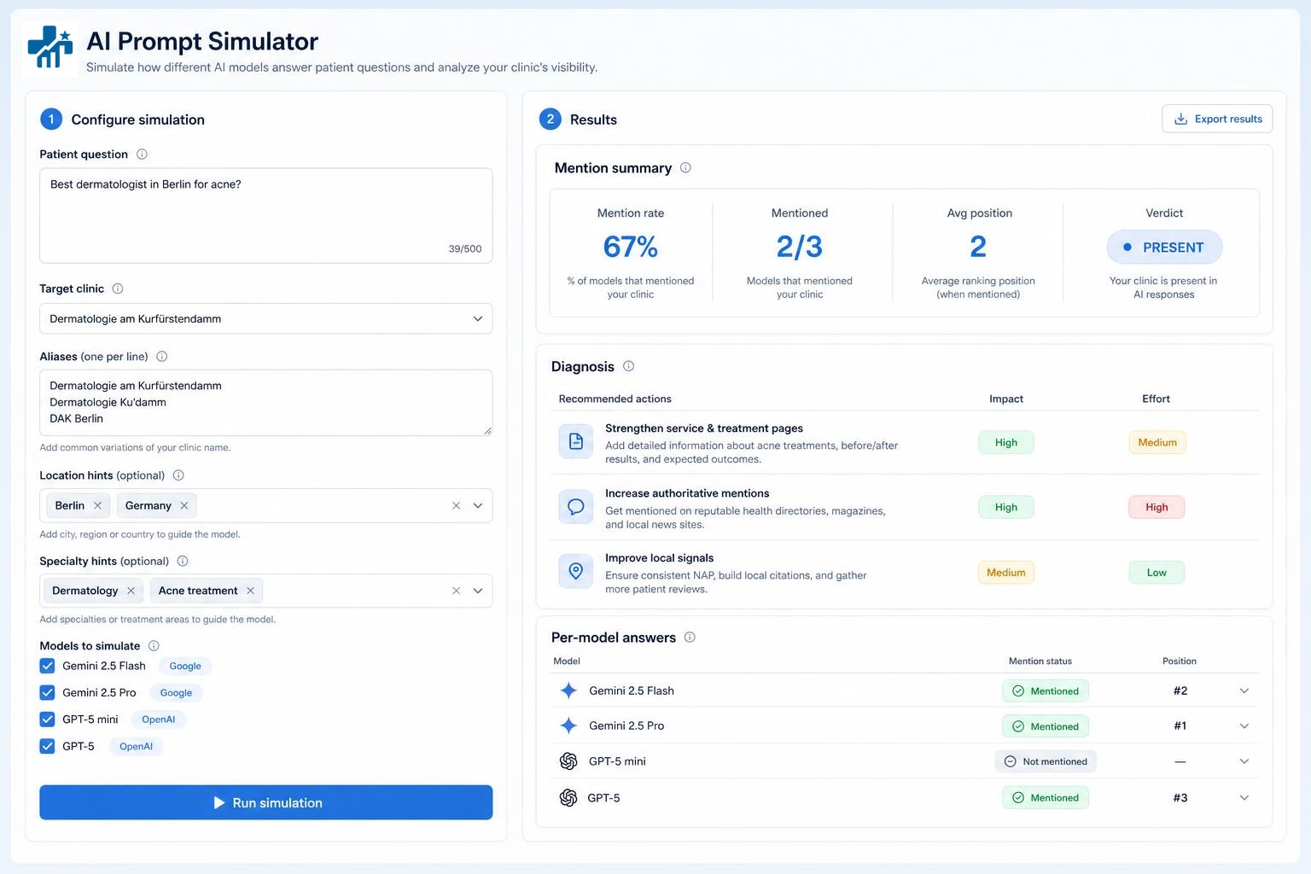Click Medium effort badge for service pages
The image size is (1311, 874).
point(1157,442)
